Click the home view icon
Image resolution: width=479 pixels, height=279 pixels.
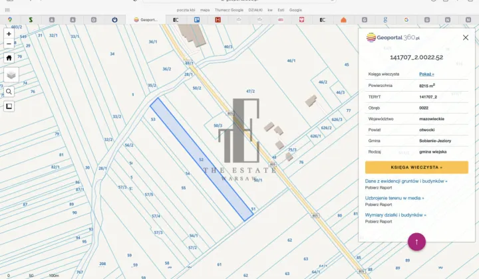pyautogui.click(x=9, y=58)
